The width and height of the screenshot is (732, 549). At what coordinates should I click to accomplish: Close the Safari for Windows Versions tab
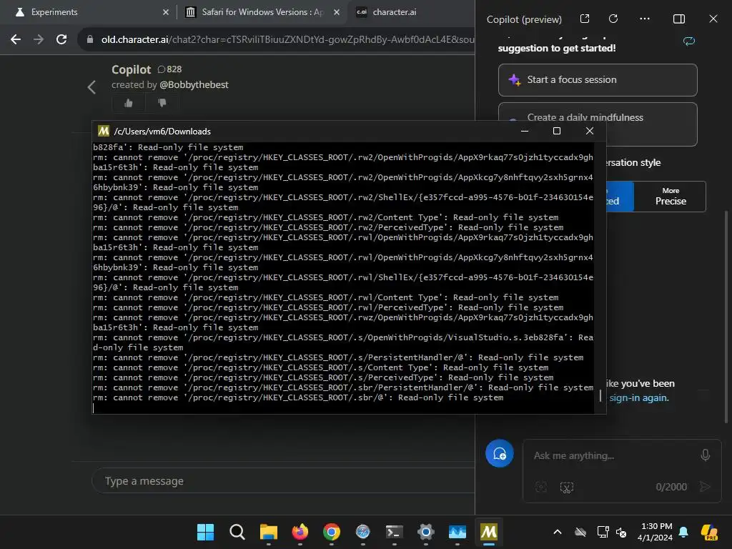tap(337, 12)
